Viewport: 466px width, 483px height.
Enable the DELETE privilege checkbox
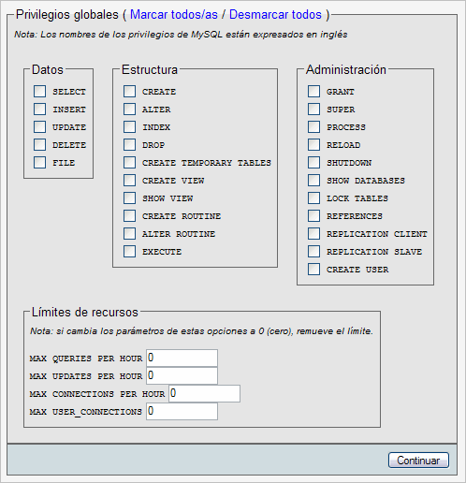click(40, 145)
